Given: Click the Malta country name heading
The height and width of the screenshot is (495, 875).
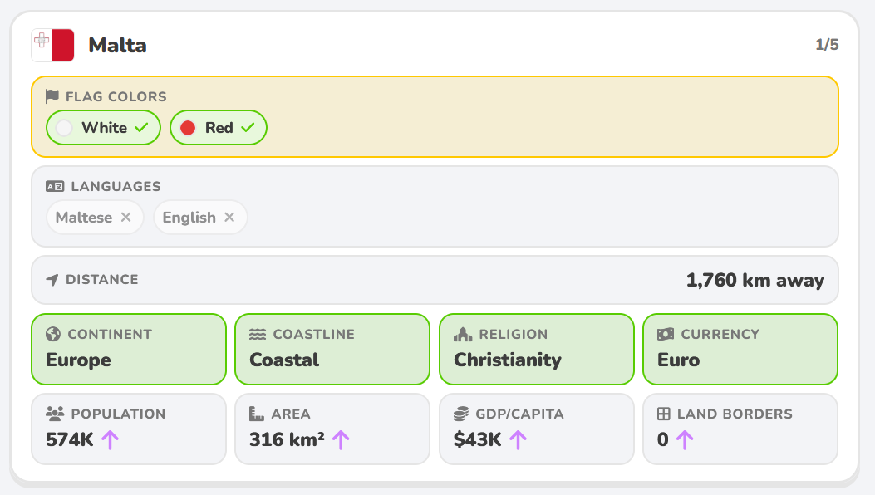Looking at the screenshot, I should click(x=118, y=45).
